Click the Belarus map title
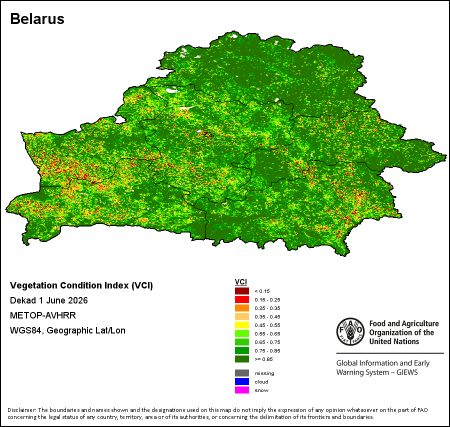450x427 pixels. pyautogui.click(x=37, y=19)
